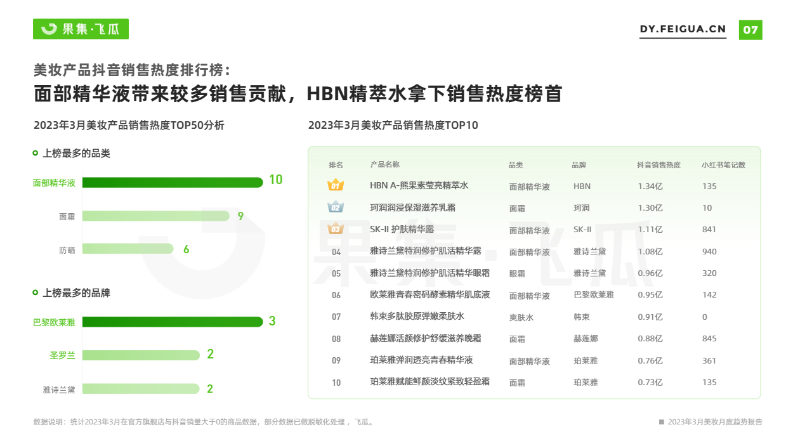This screenshot has height=446, width=793.
Task: Click the bronze 03 rank crown icon
Action: click(x=336, y=228)
